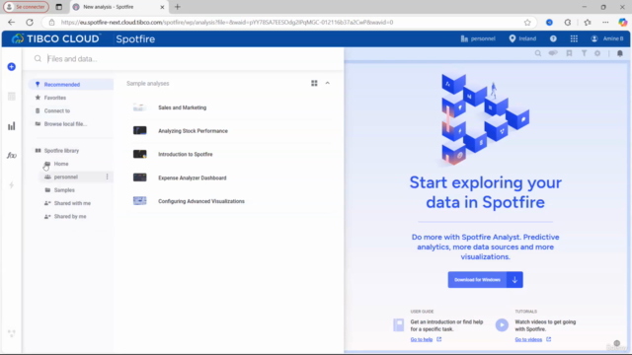Add this page to browser favorites
The height and width of the screenshot is (355, 632).
pyautogui.click(x=527, y=22)
